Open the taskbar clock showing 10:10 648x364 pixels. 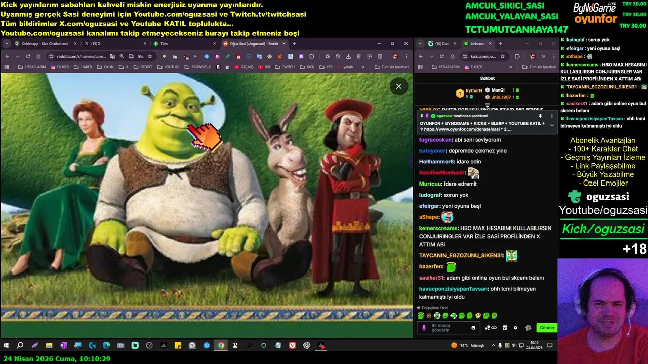point(535,345)
